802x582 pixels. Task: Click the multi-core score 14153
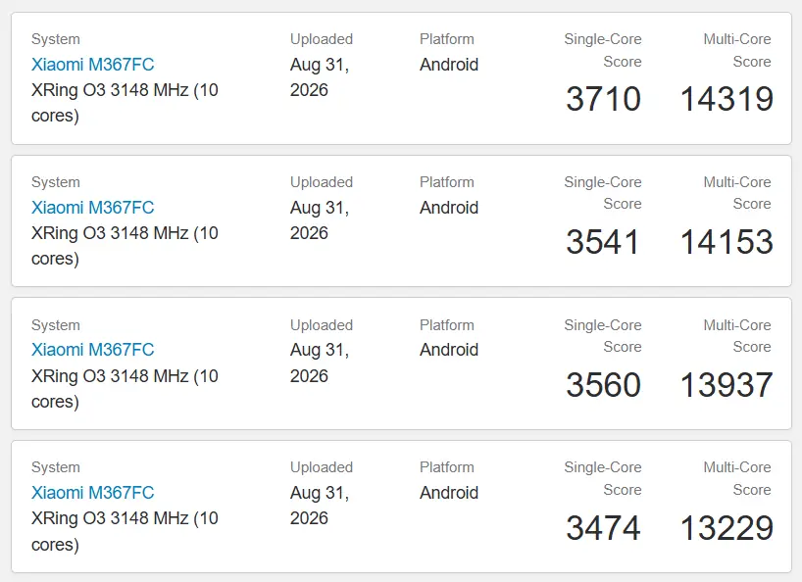point(727,242)
